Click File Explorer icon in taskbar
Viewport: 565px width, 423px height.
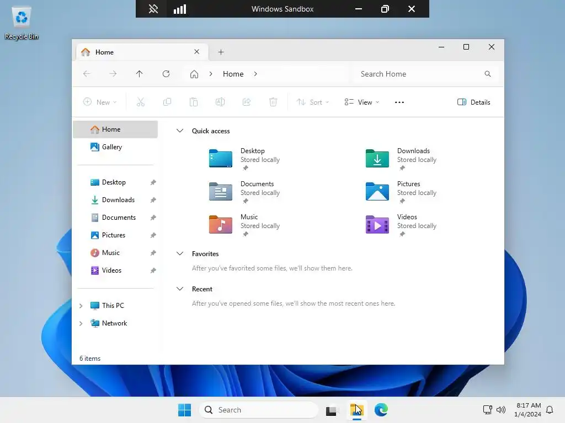pyautogui.click(x=357, y=410)
